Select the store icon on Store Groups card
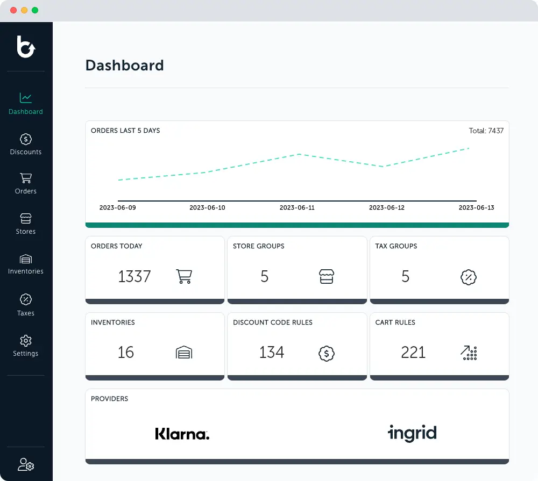Image resolution: width=538 pixels, height=481 pixels. 326,276
